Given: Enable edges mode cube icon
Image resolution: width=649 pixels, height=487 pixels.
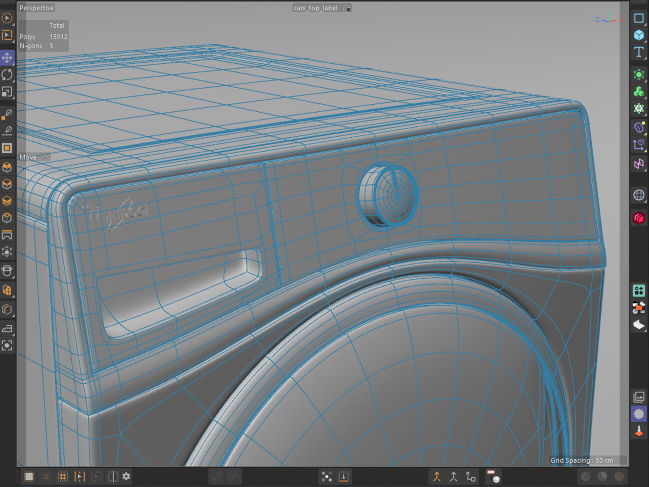Looking at the screenshot, I should tap(7, 184).
